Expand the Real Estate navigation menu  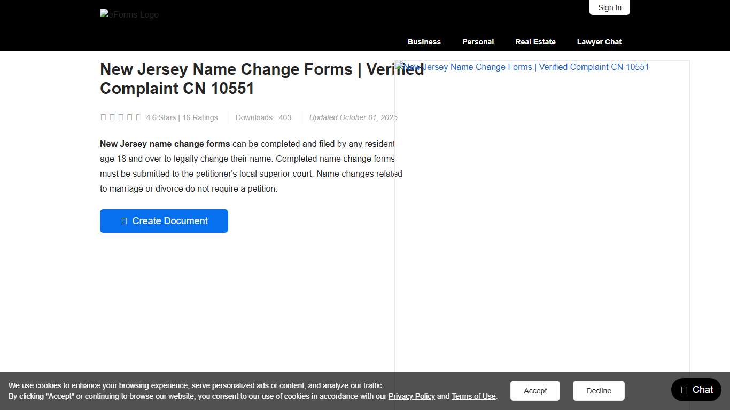535,42
